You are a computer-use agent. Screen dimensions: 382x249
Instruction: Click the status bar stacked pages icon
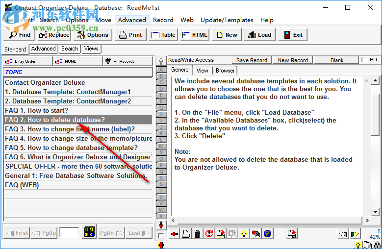368,245
